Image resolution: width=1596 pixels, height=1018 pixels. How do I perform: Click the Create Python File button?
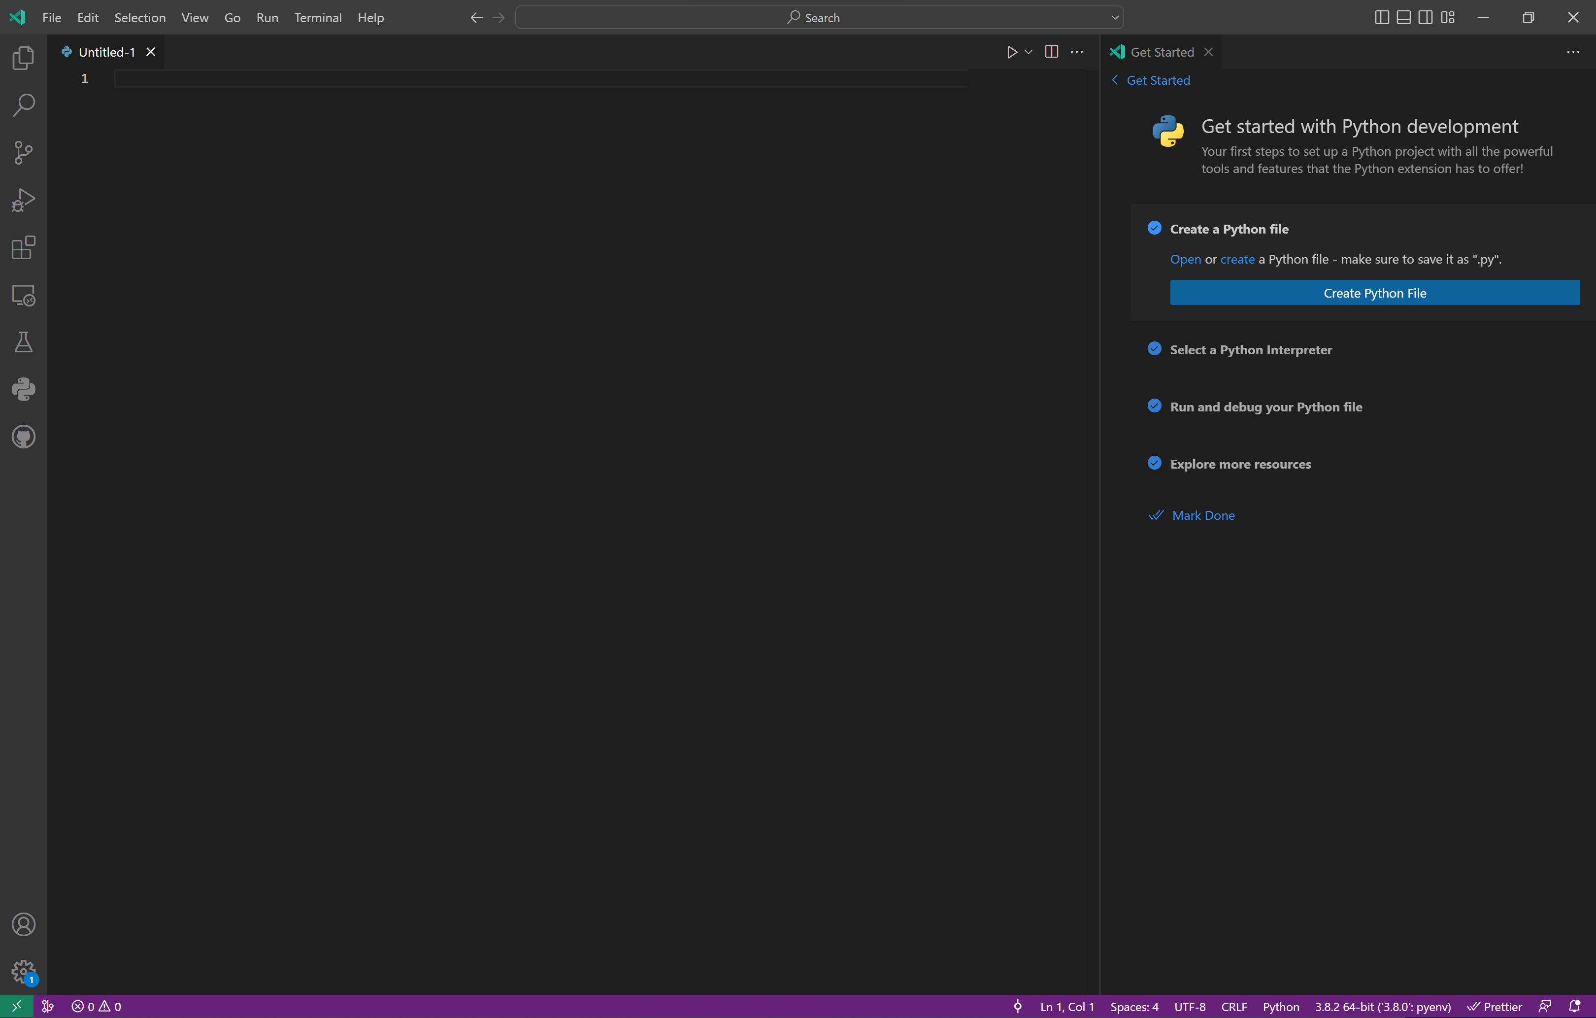click(x=1374, y=293)
